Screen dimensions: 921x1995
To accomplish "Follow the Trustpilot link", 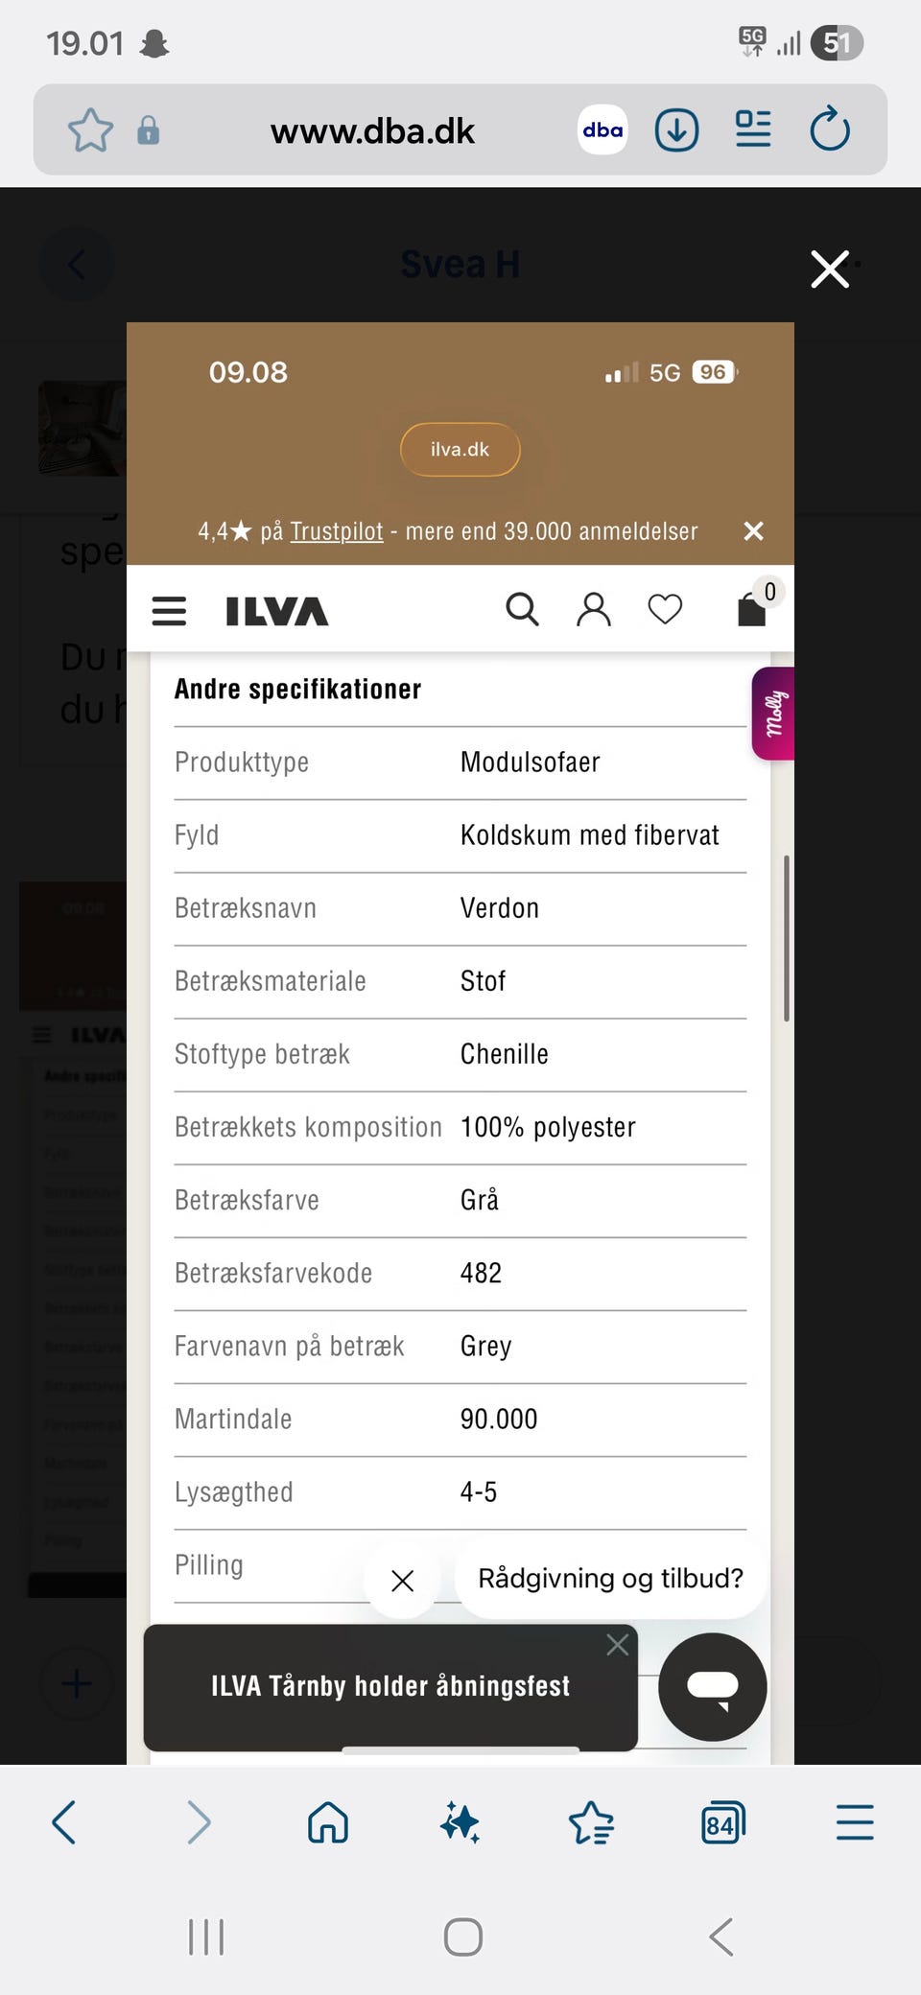I will click(x=336, y=531).
